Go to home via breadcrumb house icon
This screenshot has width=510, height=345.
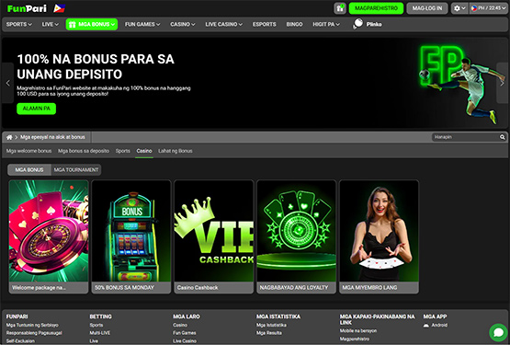[x=9, y=137]
